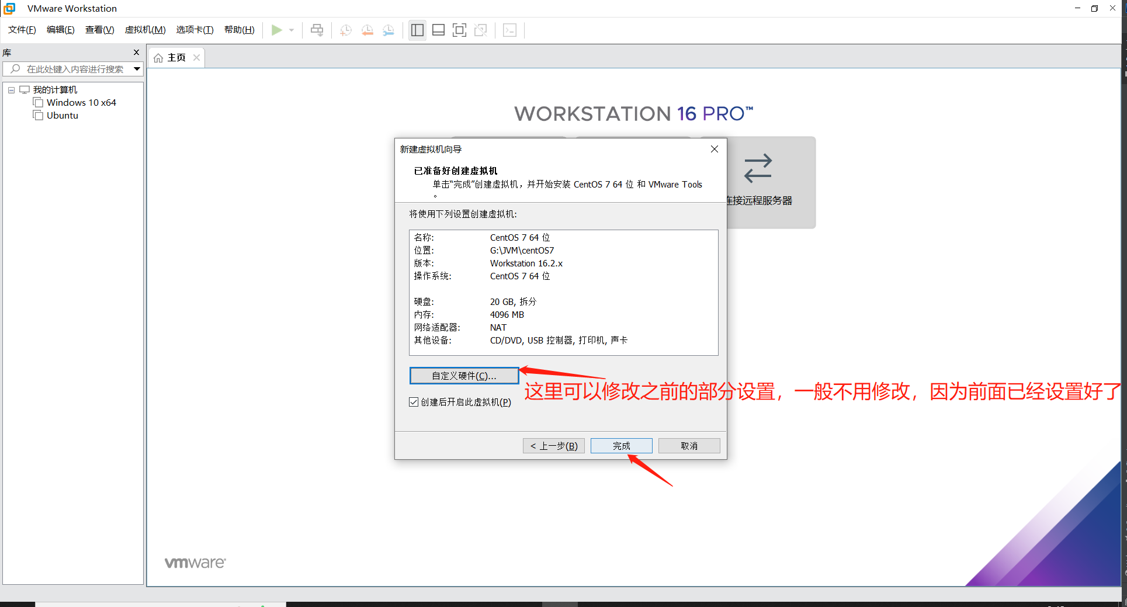The image size is (1127, 607).
Task: Click the 自定义硬件(C)... button
Action: coord(464,376)
